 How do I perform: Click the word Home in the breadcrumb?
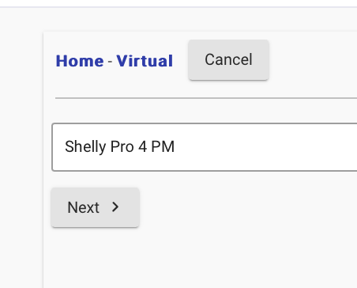point(80,61)
